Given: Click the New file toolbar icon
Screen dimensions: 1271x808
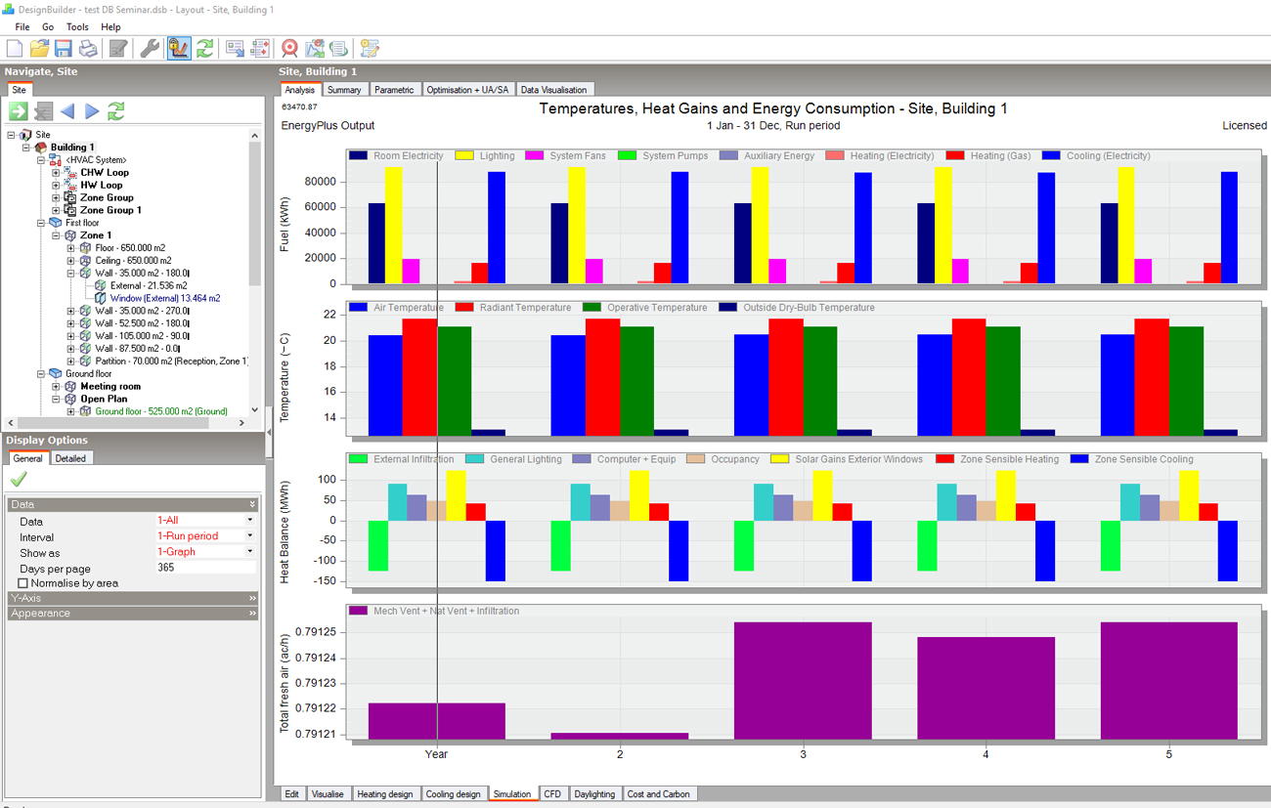Looking at the screenshot, I should coord(15,48).
